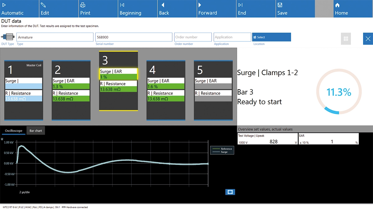Close the DUT data panel
This screenshot has width=373, height=210.
pos(368,39)
